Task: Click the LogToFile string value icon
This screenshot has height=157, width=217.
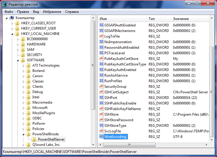Action: point(101,36)
